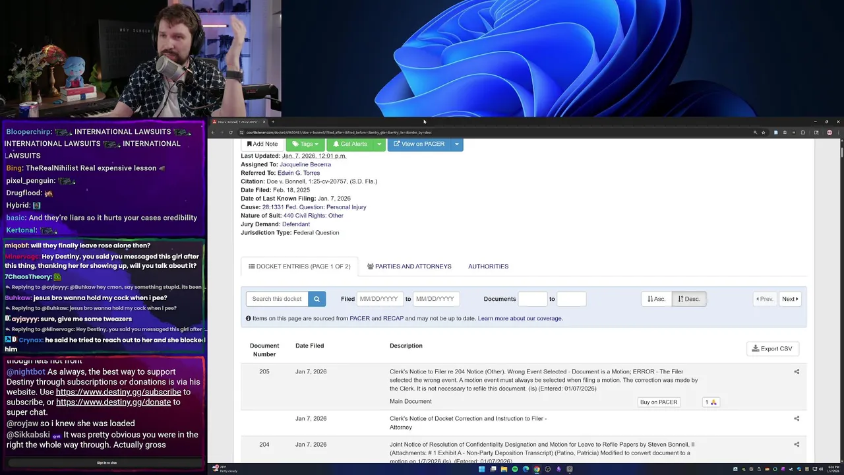Open the Tags dropdown

coord(305,144)
